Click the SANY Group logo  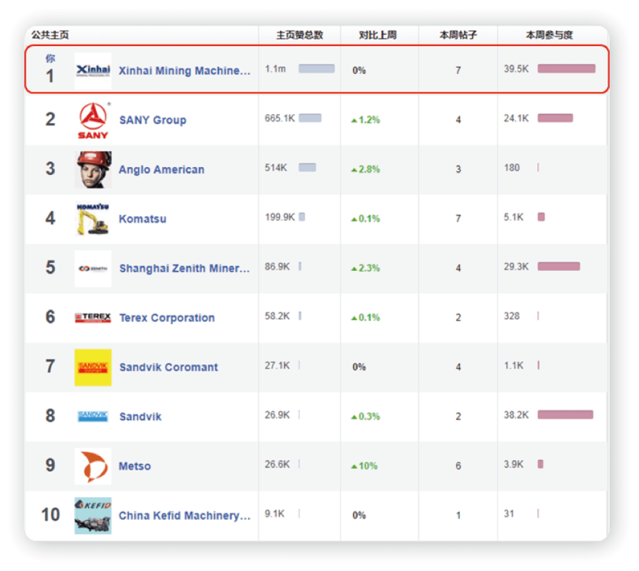coord(93,120)
